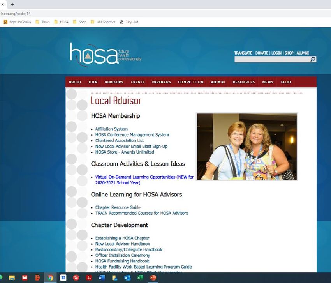The width and height of the screenshot is (331, 283).
Task: Open the PARTNERS navigation menu
Action: coord(162,82)
